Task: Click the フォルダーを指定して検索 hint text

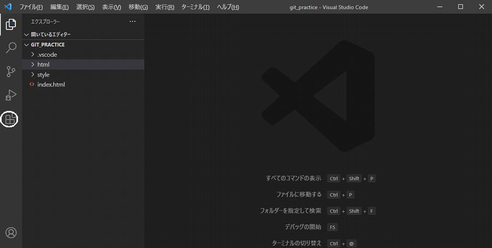Action: pyautogui.click(x=290, y=211)
